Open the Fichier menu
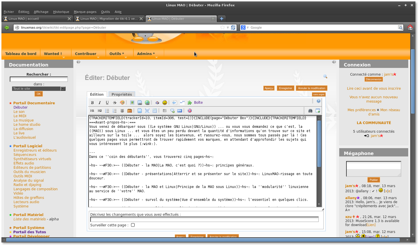The height and width of the screenshot is (245, 418). (9, 12)
